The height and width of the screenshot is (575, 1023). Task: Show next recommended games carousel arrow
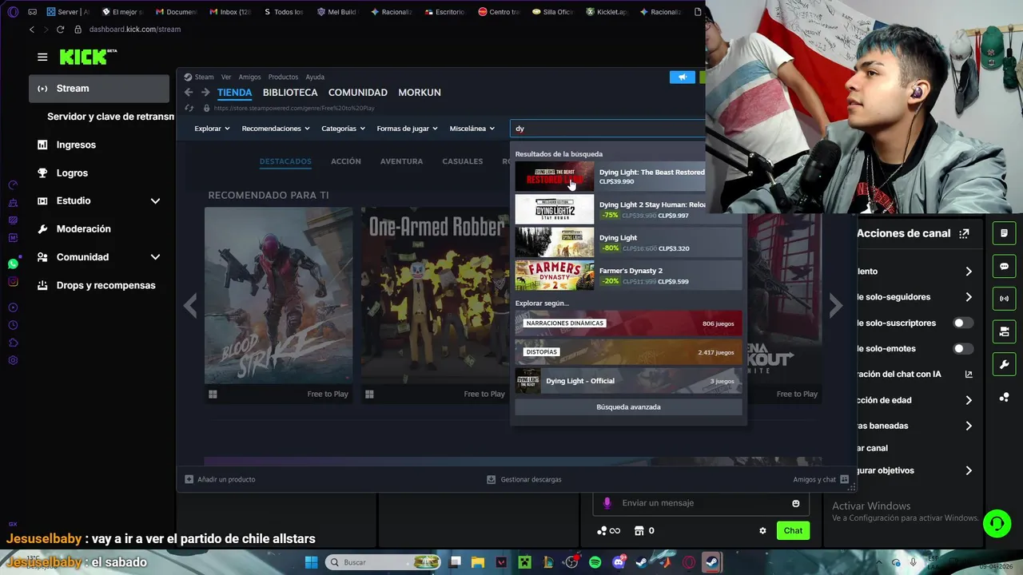[x=835, y=306]
